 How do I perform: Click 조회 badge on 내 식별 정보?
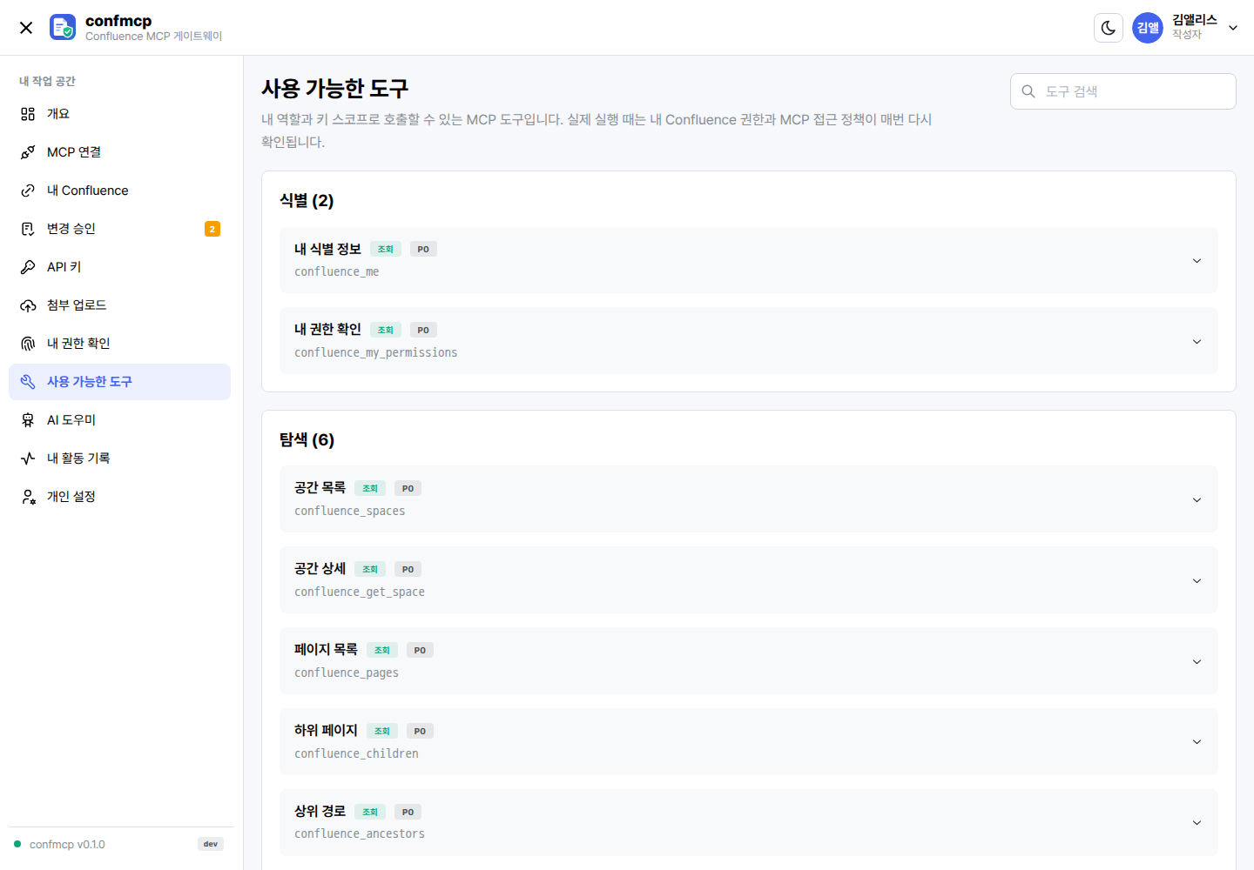[x=386, y=249]
